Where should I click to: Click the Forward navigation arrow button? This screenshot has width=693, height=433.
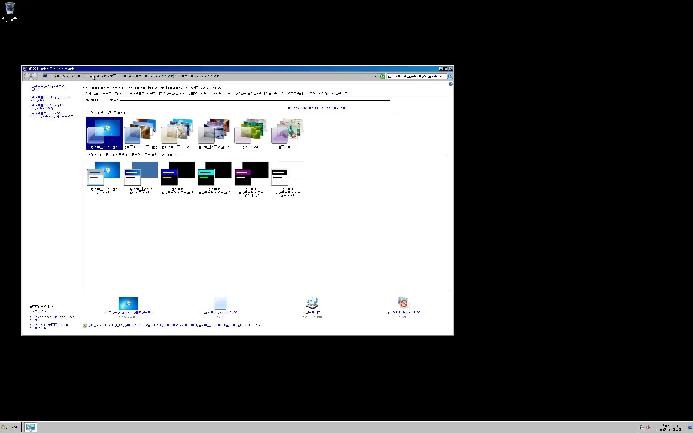pyautogui.click(x=35, y=76)
